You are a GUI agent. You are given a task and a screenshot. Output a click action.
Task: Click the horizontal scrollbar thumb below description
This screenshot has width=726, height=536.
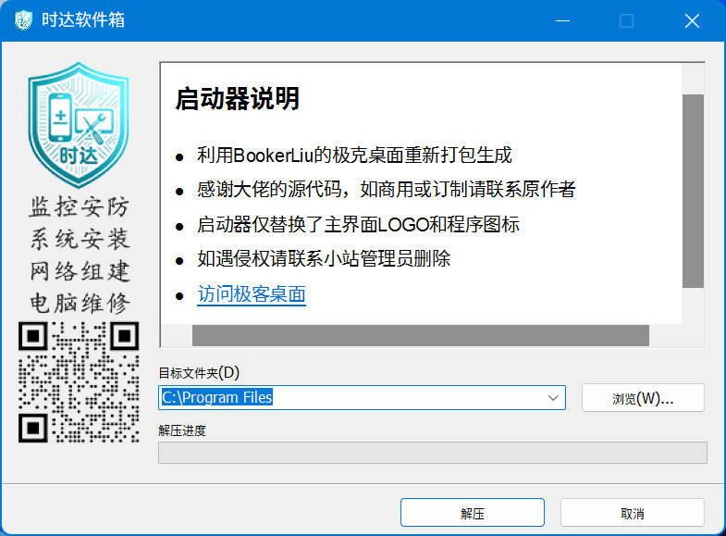[421, 335]
